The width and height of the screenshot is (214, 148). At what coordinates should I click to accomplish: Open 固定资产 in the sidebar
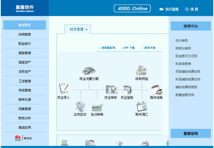pos(25,62)
